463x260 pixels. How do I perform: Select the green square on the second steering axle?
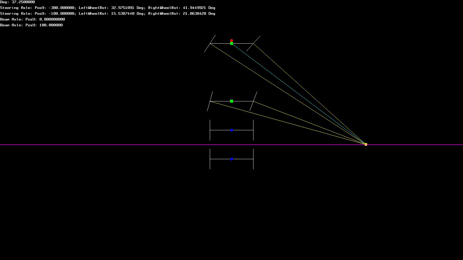click(231, 101)
